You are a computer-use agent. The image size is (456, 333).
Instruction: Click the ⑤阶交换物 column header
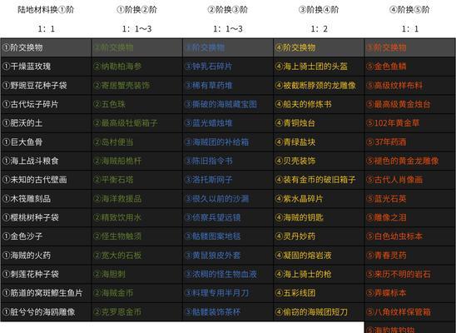click(x=409, y=47)
